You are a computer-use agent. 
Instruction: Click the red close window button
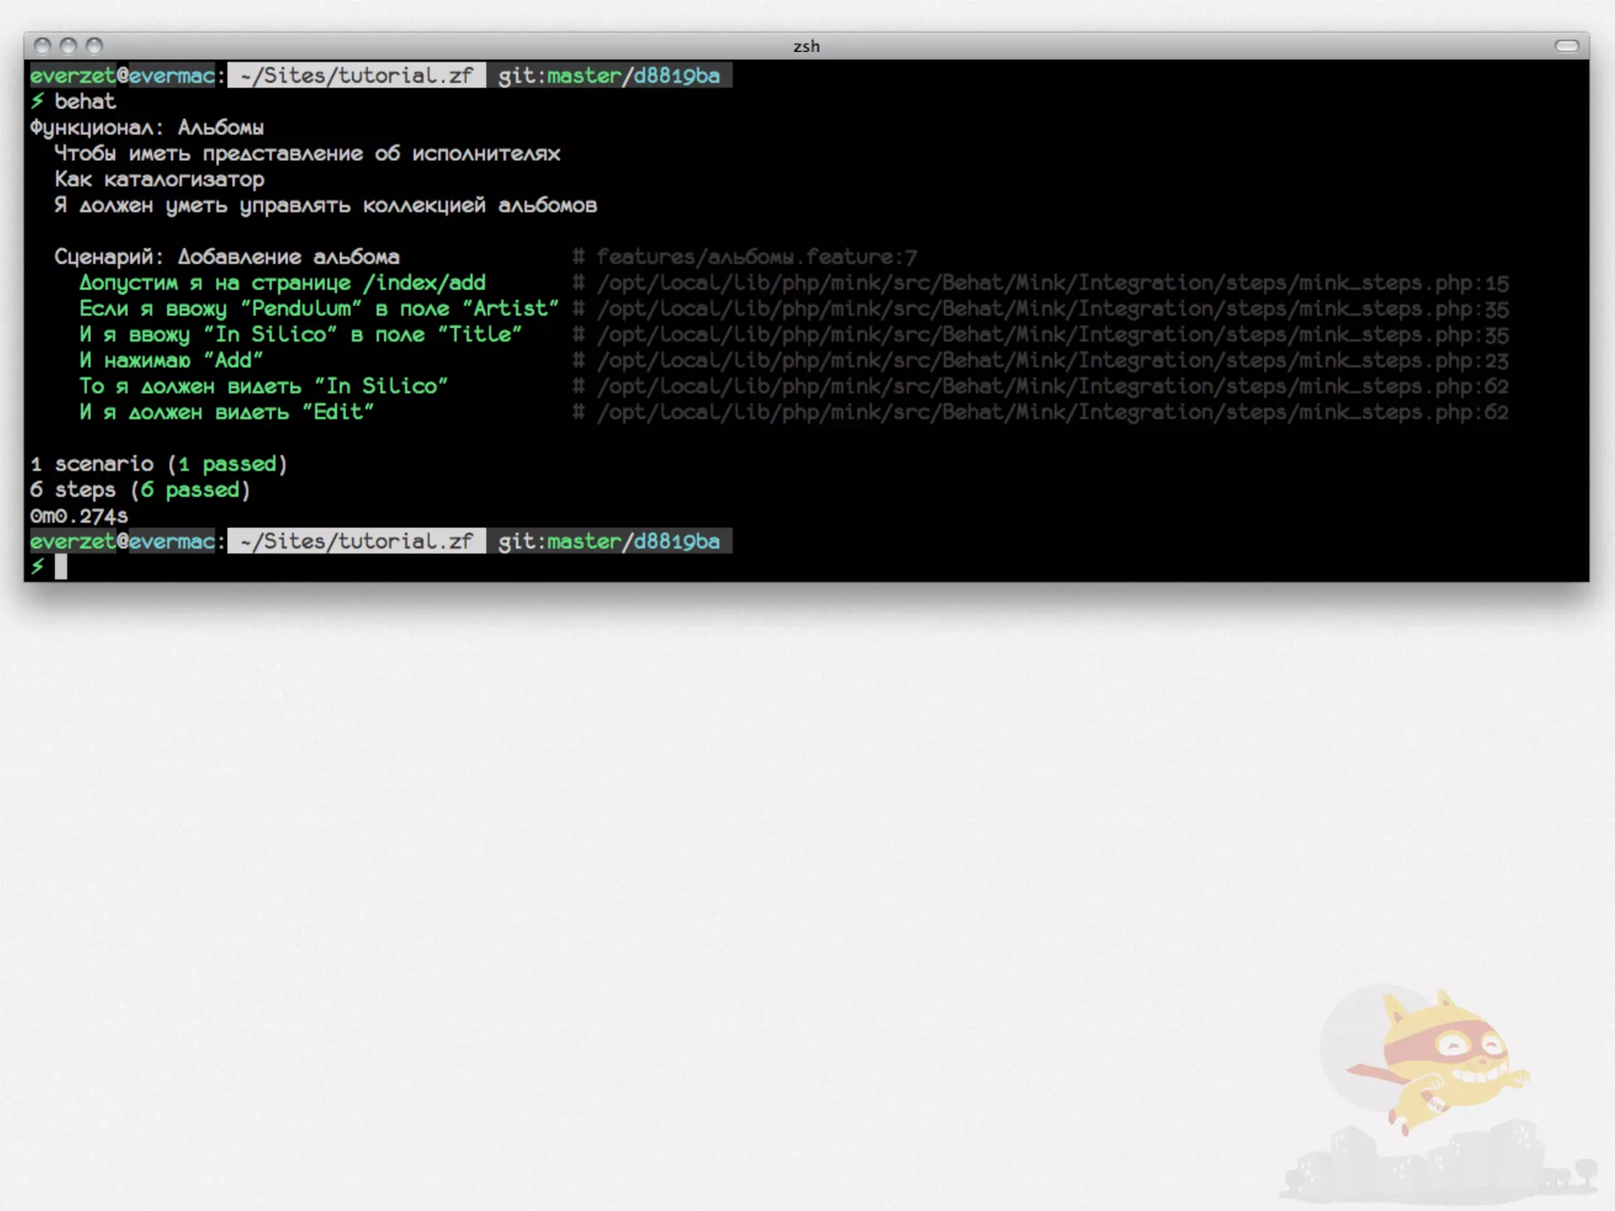pos(43,46)
